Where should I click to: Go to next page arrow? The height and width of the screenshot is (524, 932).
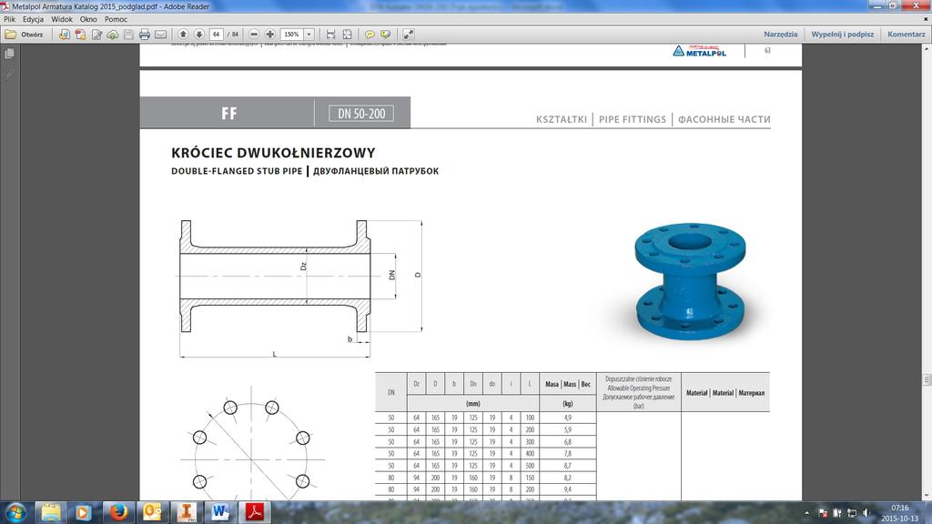(x=199, y=35)
